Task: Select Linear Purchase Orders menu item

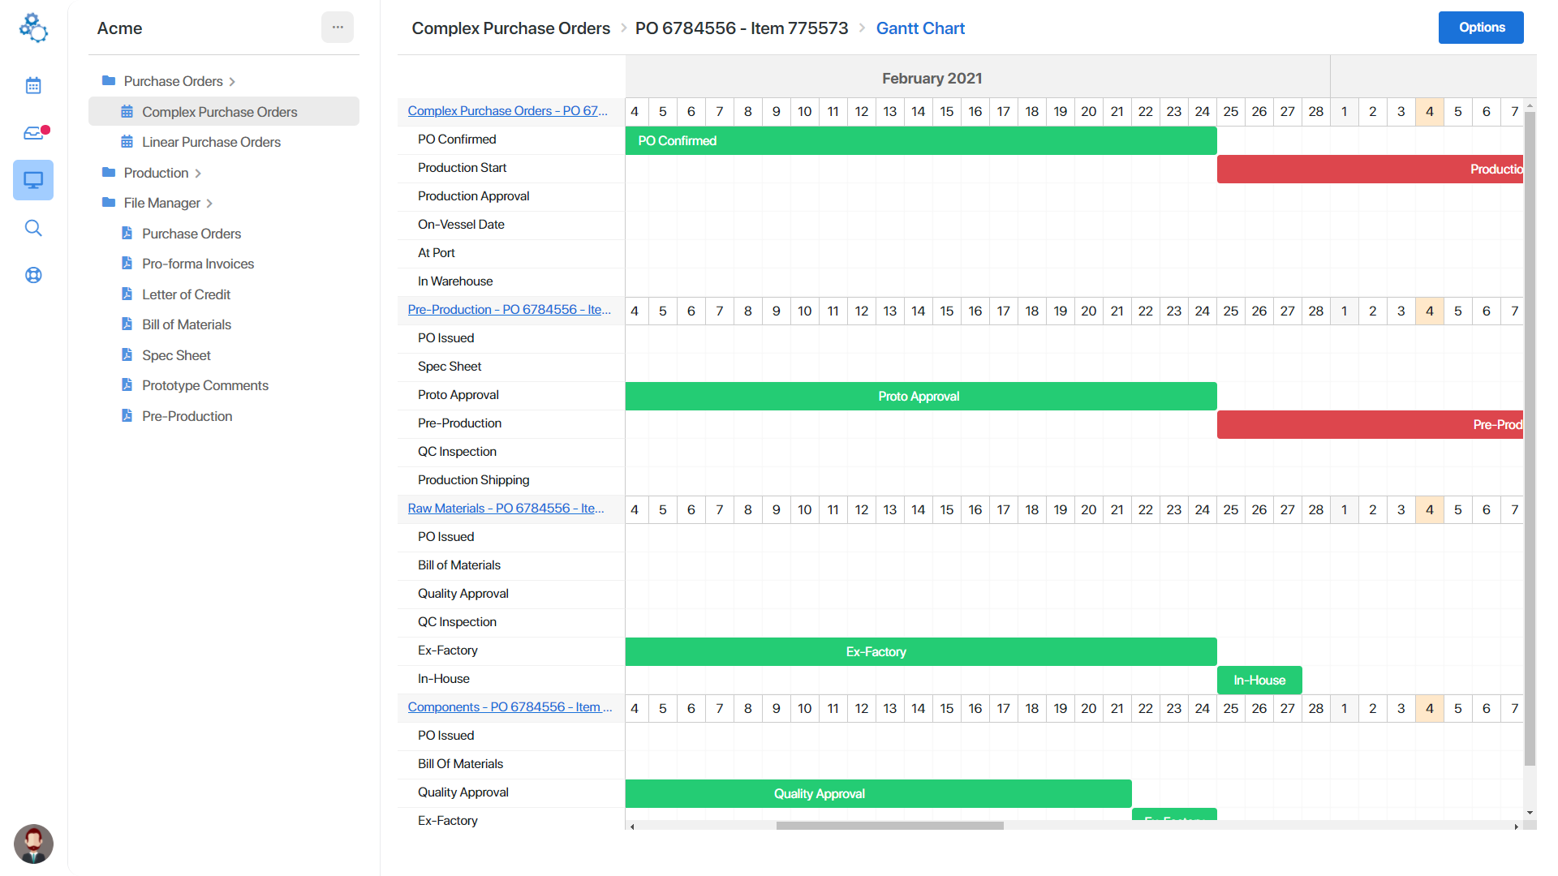Action: [x=211, y=142]
